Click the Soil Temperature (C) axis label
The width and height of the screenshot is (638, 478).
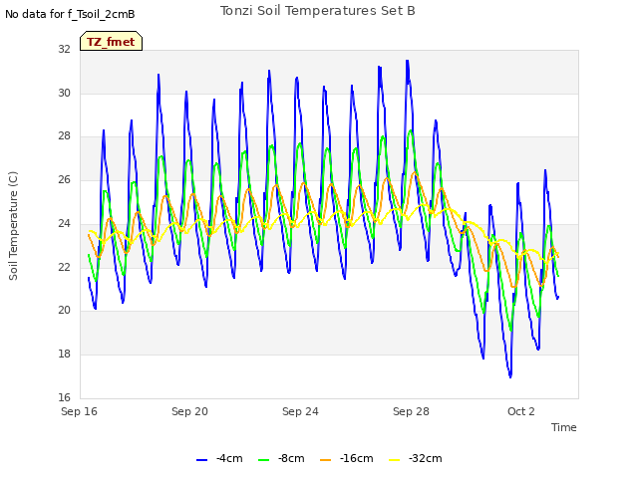click(13, 226)
